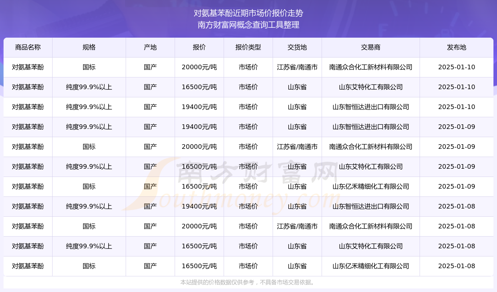Click date 2025-01-10 in the 南通众合 row
497x292 pixels.
tap(457, 67)
